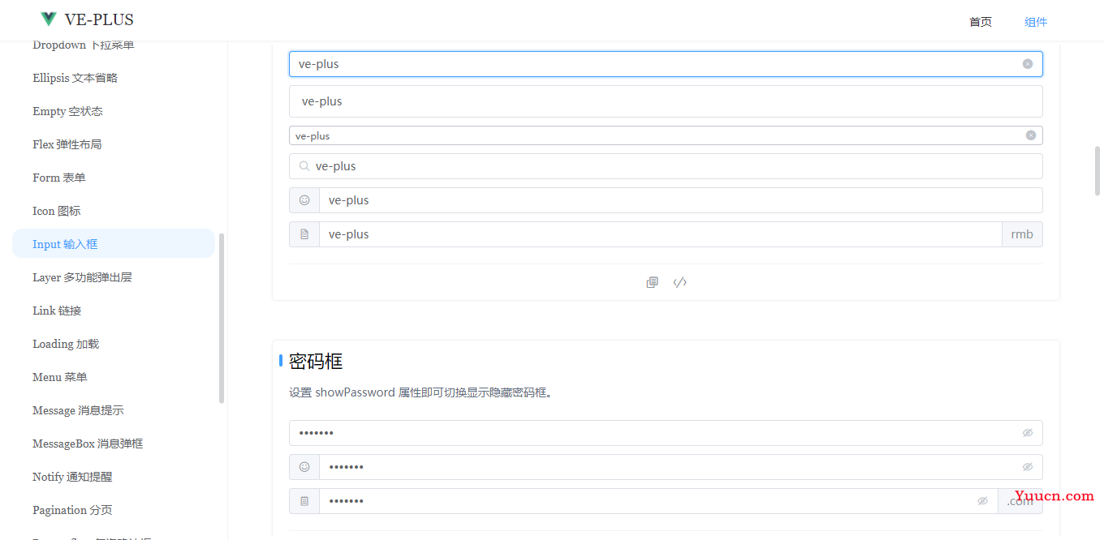Viewport: 1104px width, 540px height.
Task: Open Loading 加载 in the sidebar
Action: (x=114, y=344)
